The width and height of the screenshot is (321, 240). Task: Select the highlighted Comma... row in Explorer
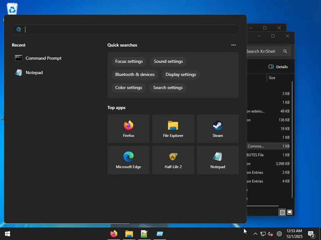tap(268, 146)
